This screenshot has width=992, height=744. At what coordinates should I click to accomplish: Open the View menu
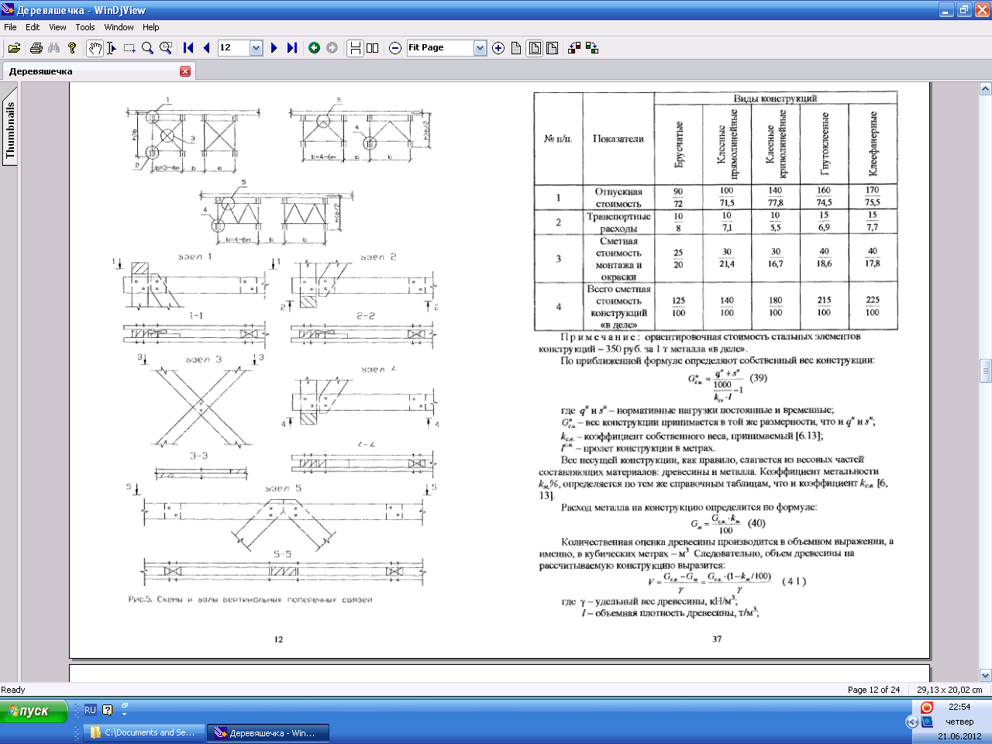click(58, 27)
